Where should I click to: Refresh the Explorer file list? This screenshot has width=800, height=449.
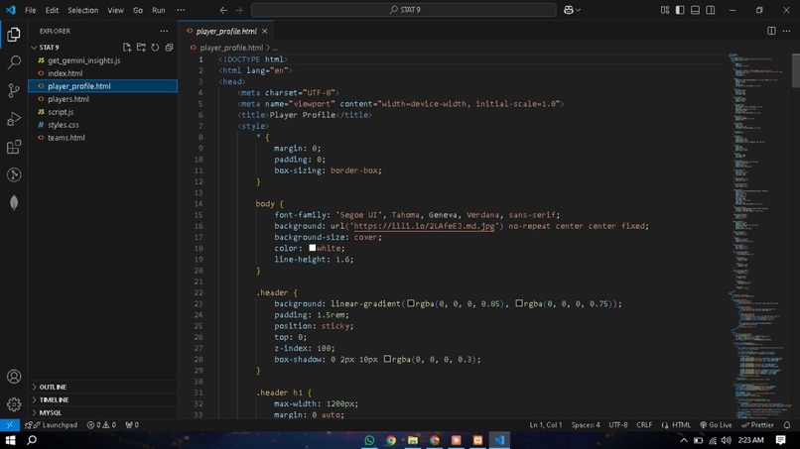coord(155,48)
